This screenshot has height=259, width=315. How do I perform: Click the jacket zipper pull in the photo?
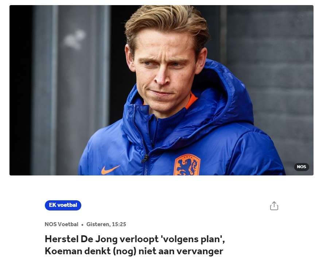tap(145, 159)
